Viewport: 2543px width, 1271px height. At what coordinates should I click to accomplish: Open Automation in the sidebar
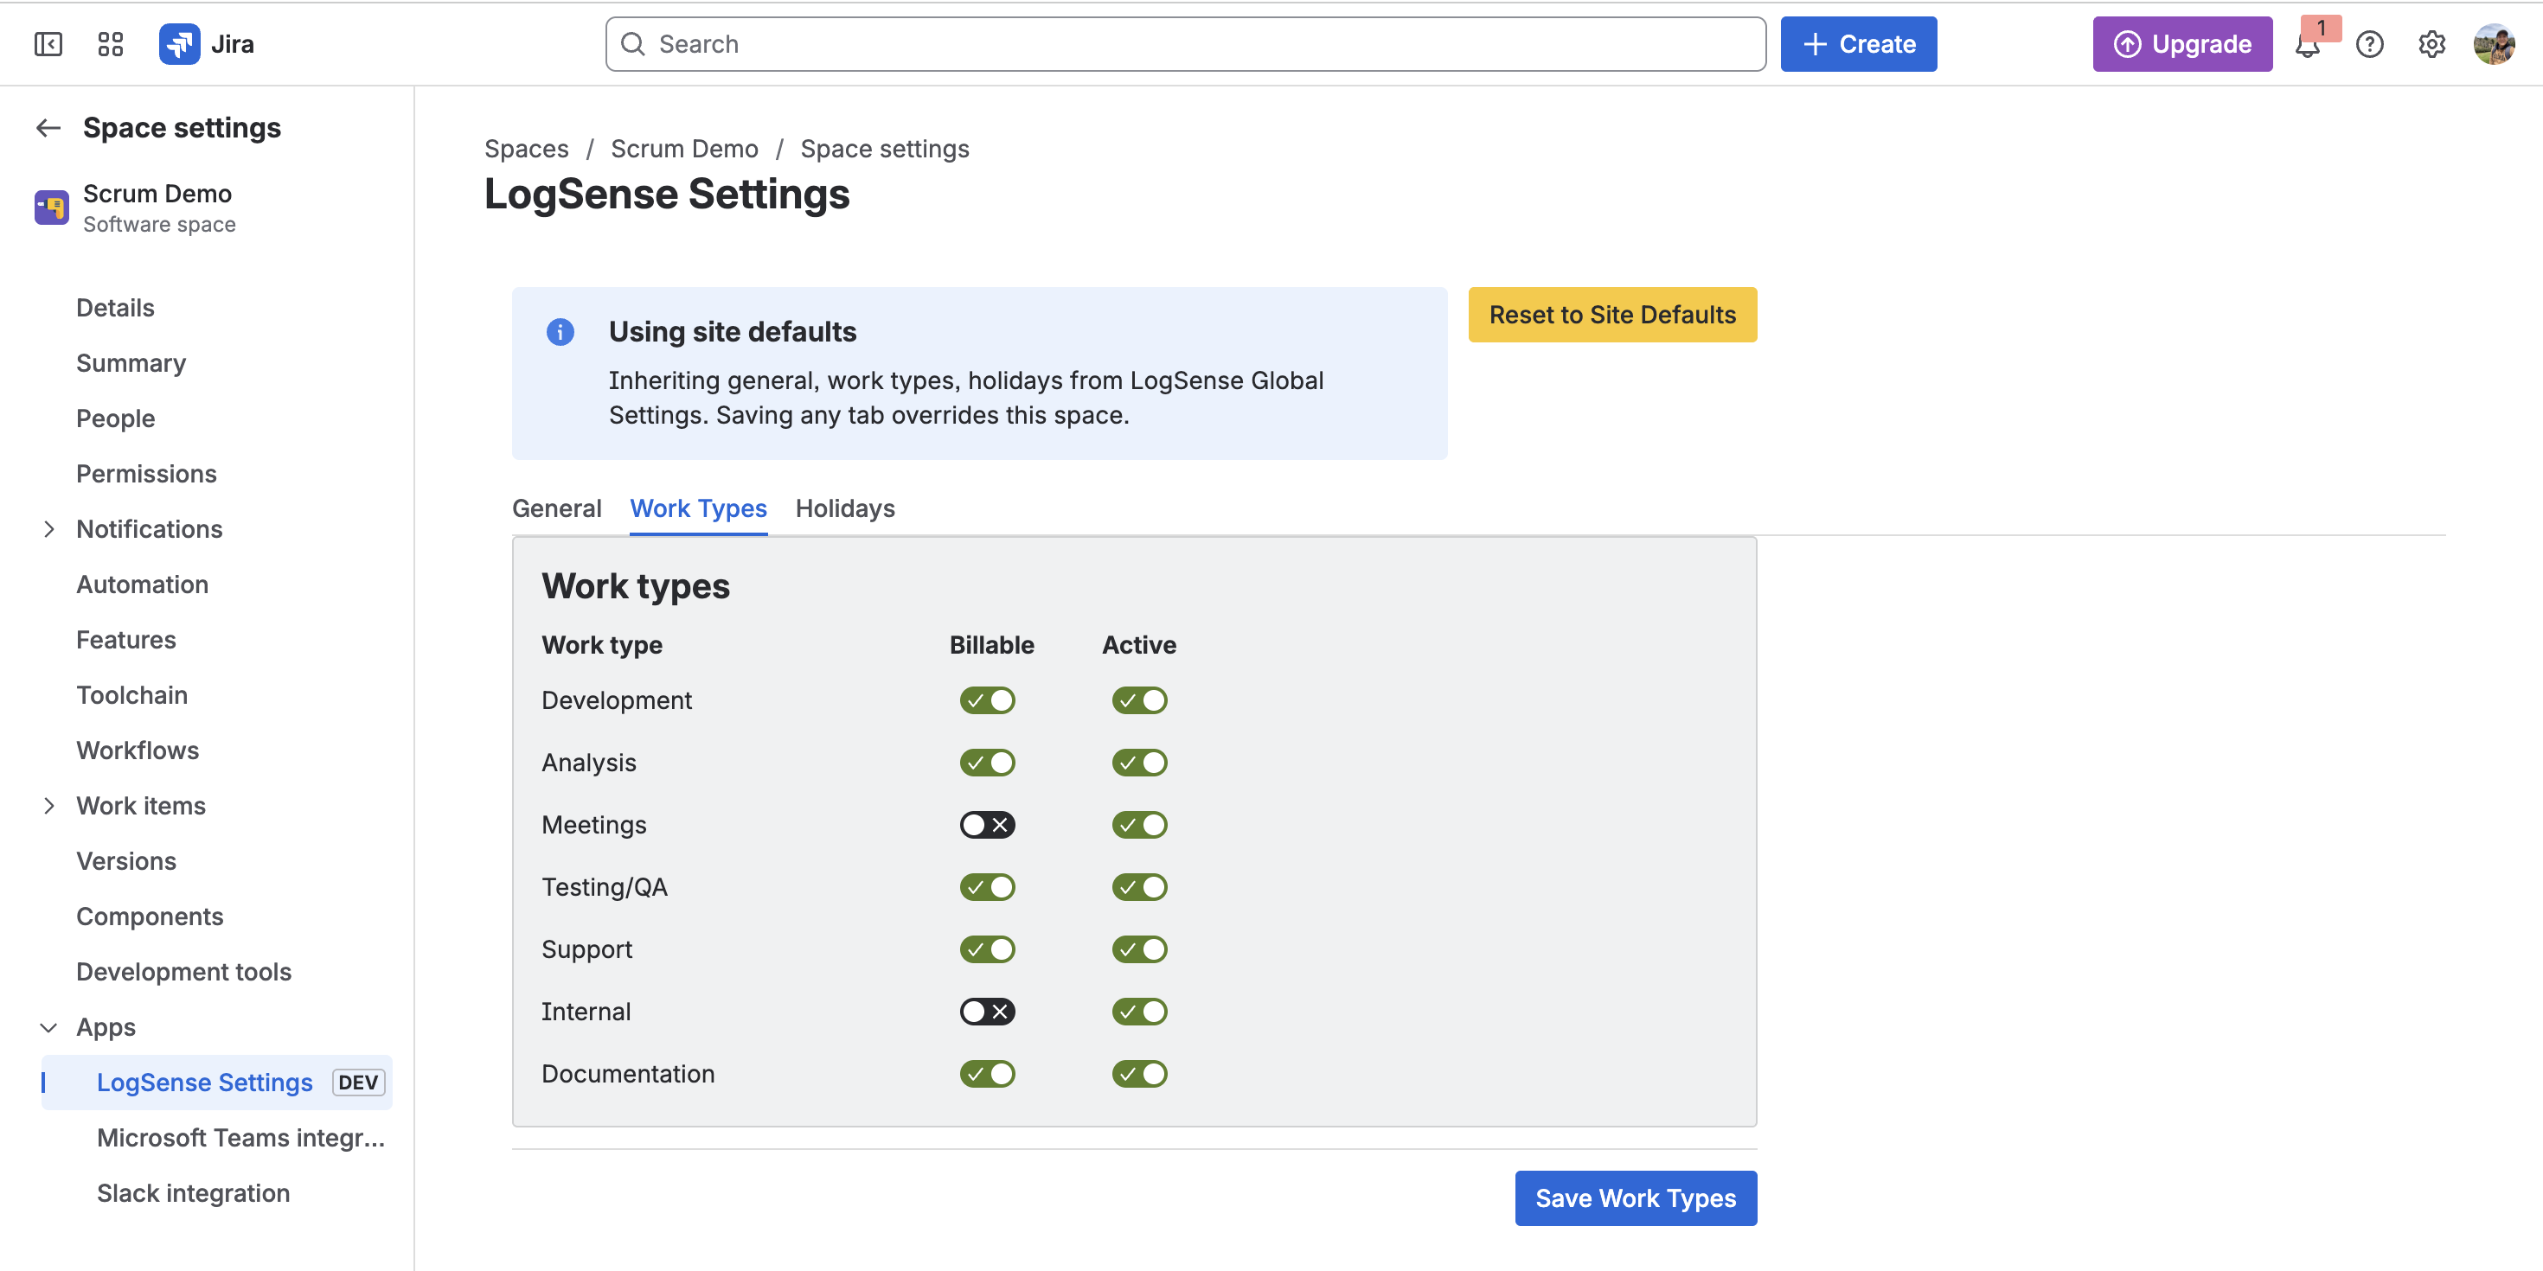[142, 584]
